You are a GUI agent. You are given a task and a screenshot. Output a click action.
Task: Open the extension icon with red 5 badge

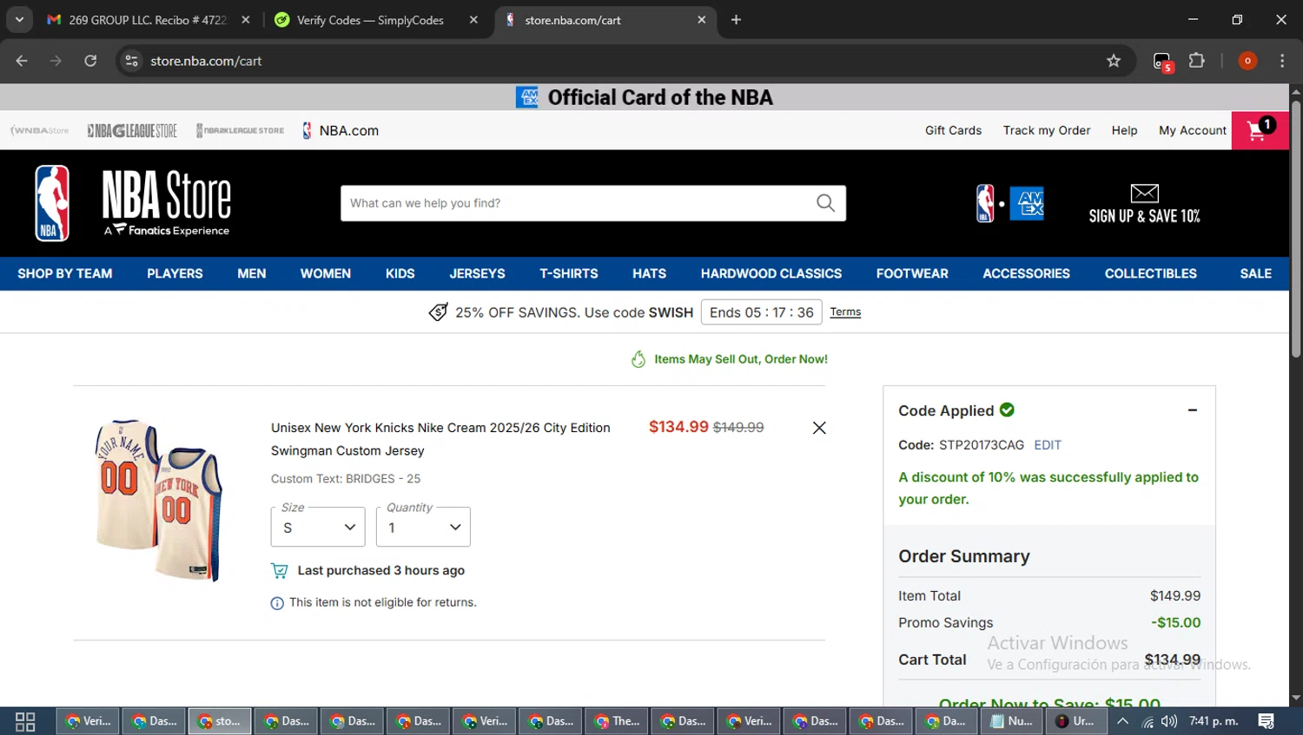pos(1162,62)
